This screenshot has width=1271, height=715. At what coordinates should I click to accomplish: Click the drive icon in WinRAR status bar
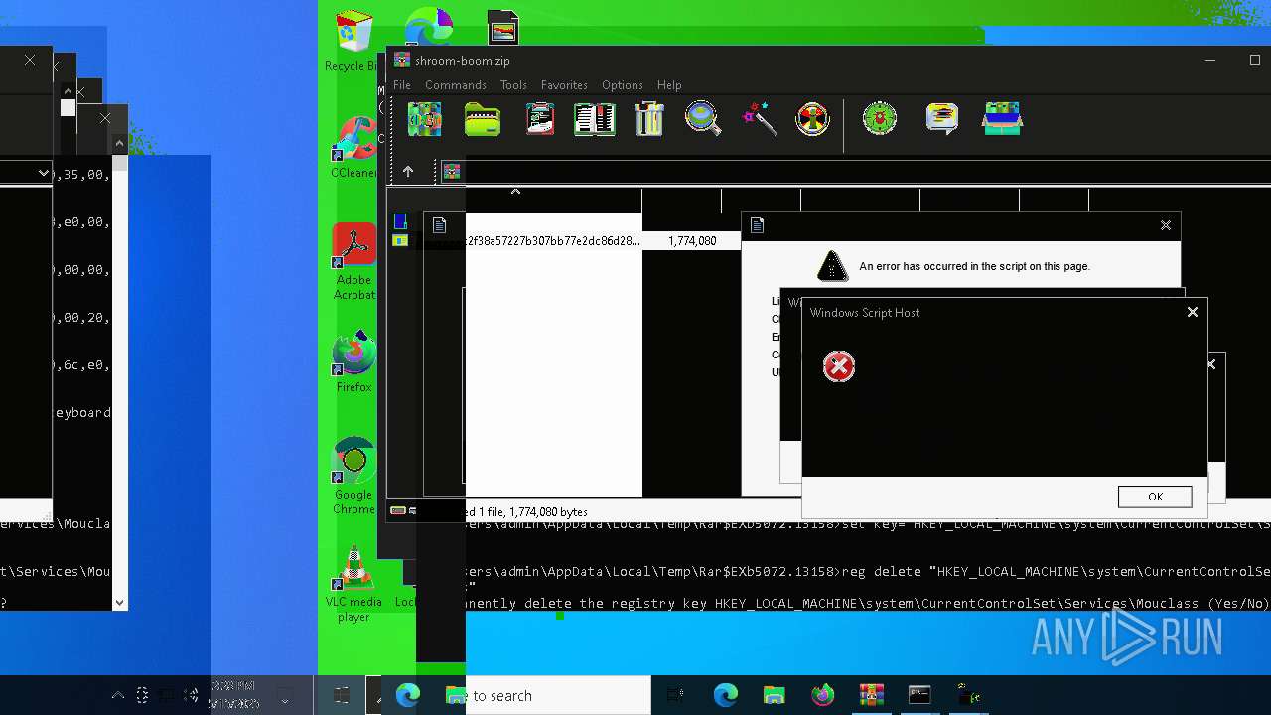398,511
